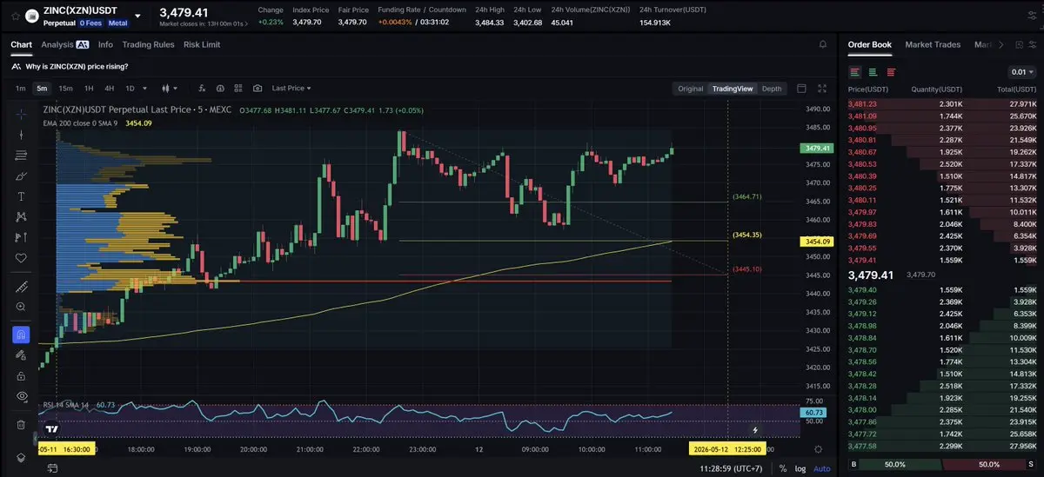Screen dimensions: 1044x477
Task: Open the long position forecasting tool
Action: tap(21, 237)
